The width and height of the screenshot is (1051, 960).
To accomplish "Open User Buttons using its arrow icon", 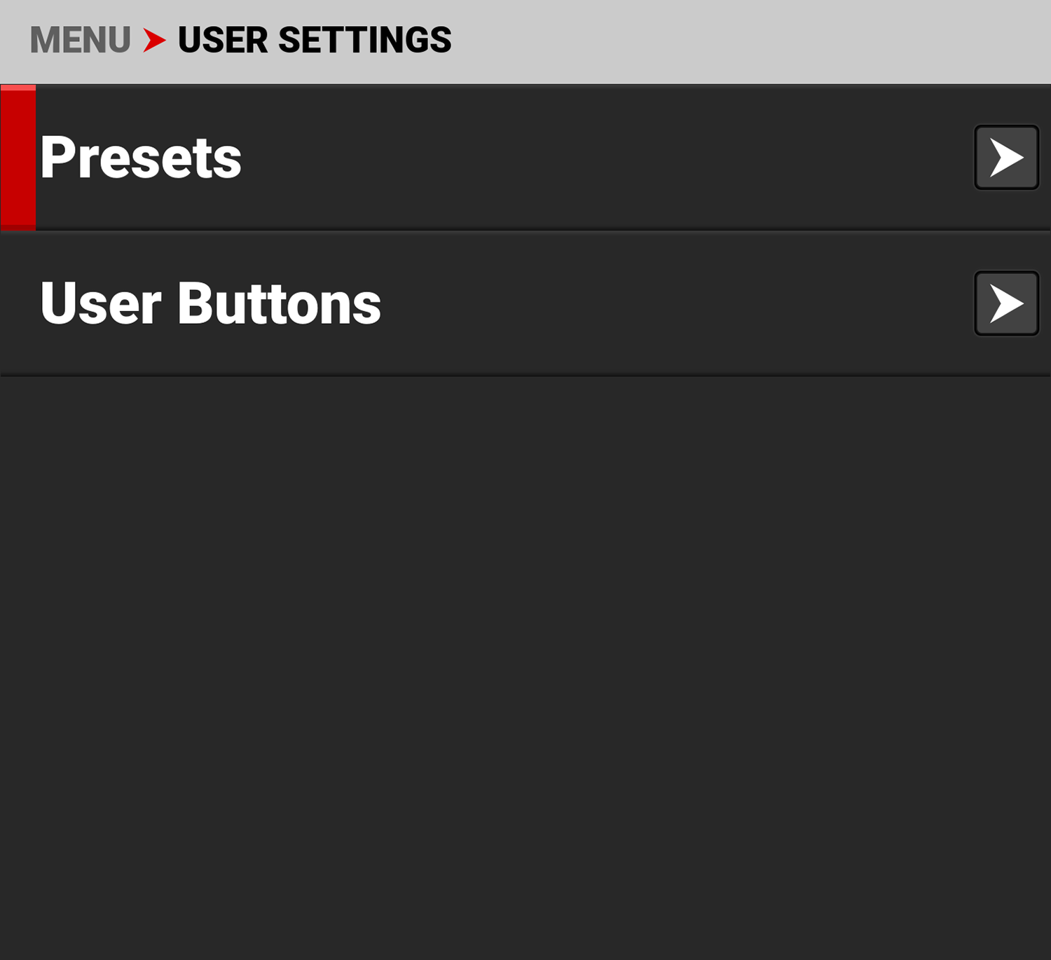I will (1006, 303).
